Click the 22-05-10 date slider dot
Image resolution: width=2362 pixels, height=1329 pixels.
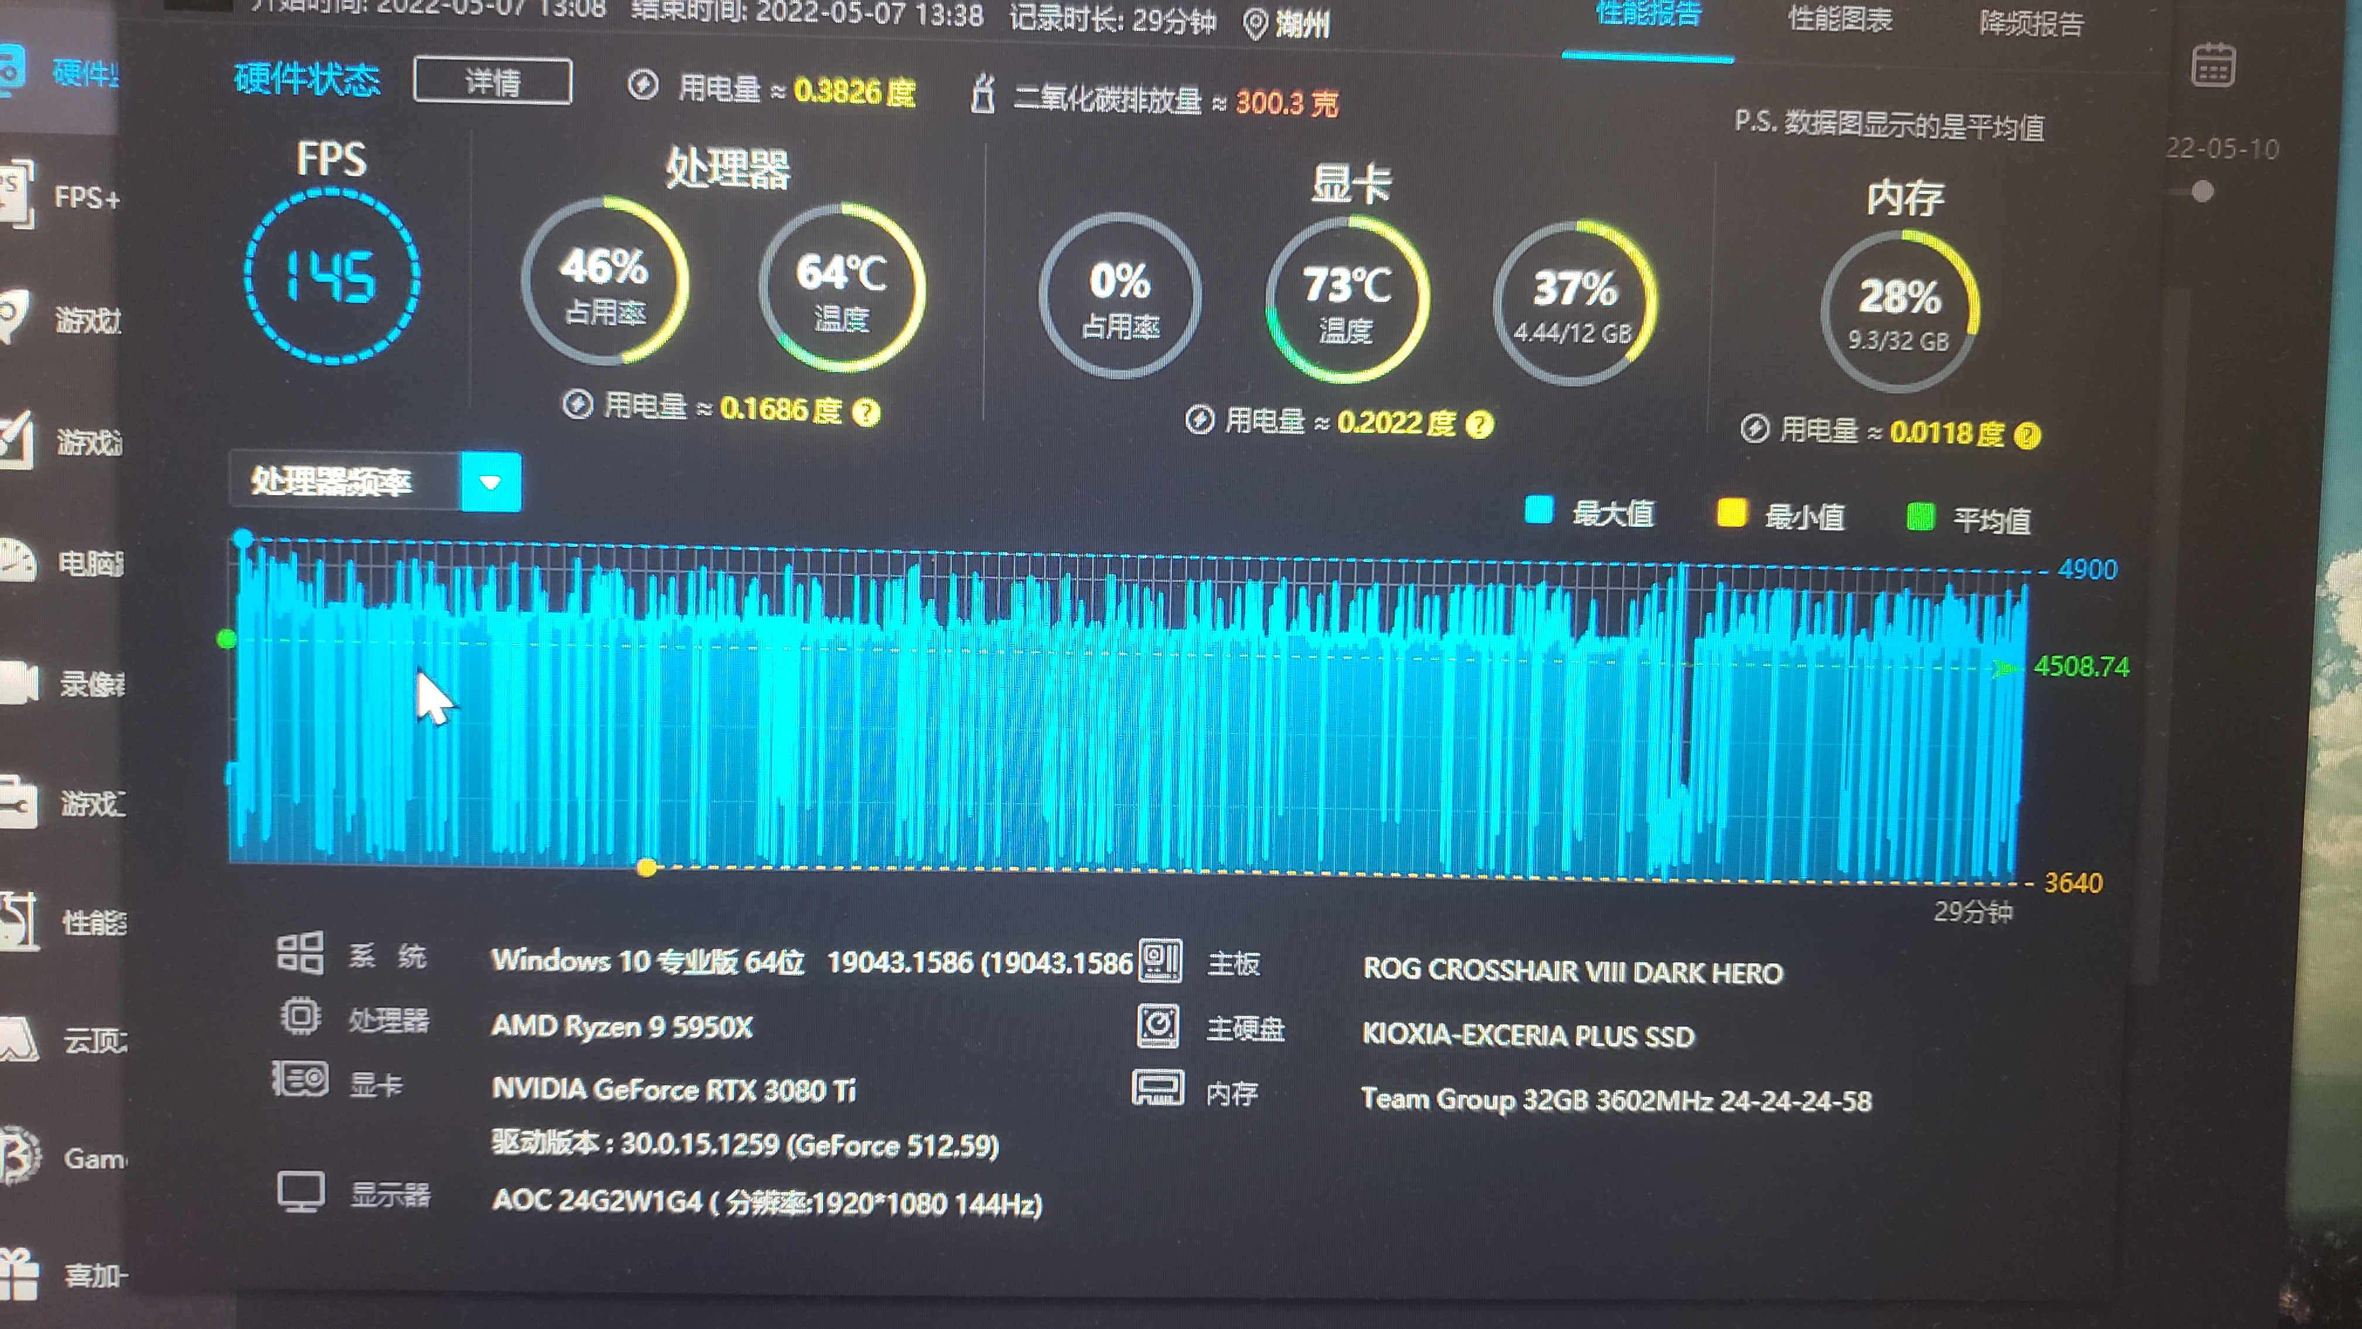tap(2203, 192)
